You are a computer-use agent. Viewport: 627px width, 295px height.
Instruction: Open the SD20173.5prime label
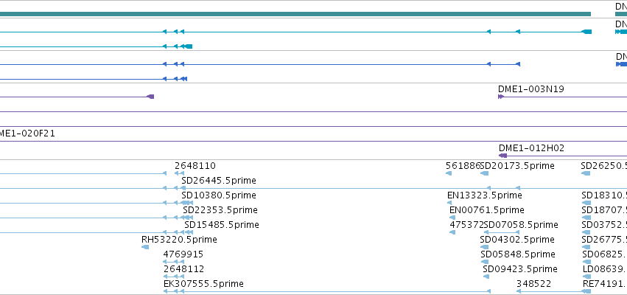tap(517, 166)
